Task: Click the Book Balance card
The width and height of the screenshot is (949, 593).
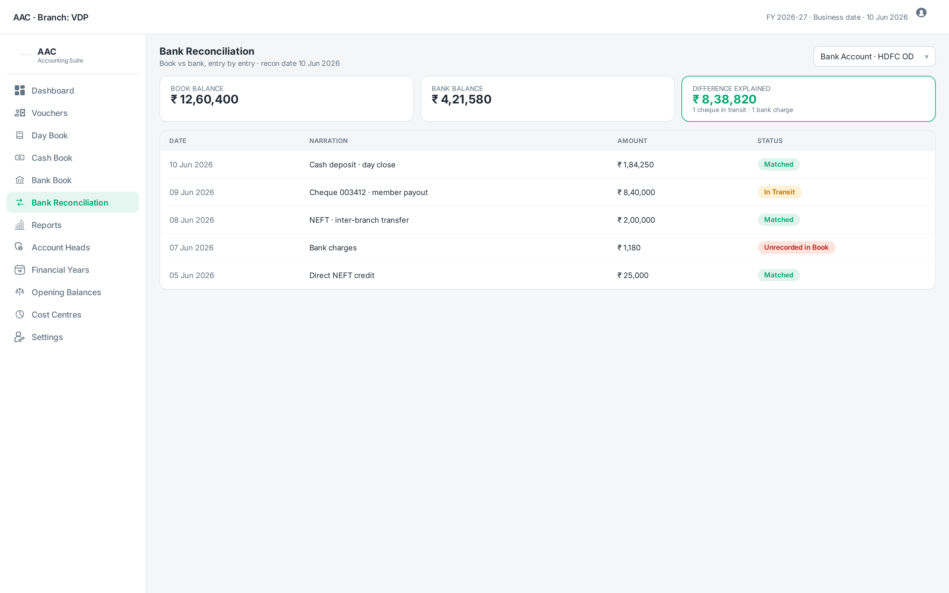Action: pyautogui.click(x=287, y=99)
